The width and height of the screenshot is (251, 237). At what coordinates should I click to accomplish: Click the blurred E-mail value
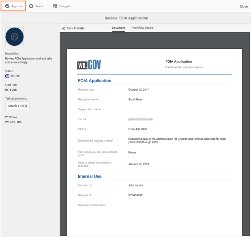click(140, 119)
